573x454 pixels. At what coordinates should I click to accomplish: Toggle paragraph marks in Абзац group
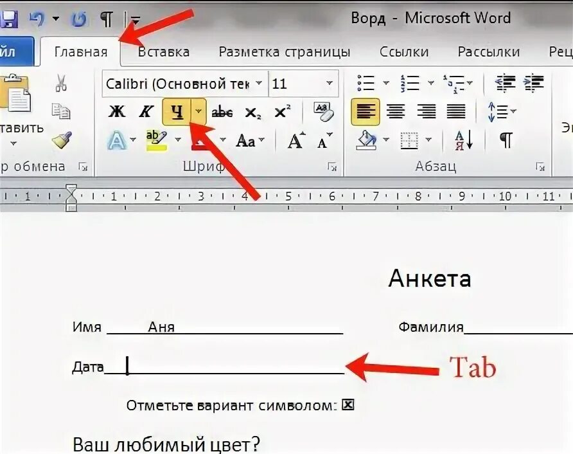(506, 140)
